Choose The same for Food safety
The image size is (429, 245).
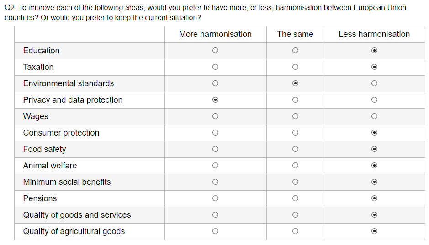(x=295, y=149)
